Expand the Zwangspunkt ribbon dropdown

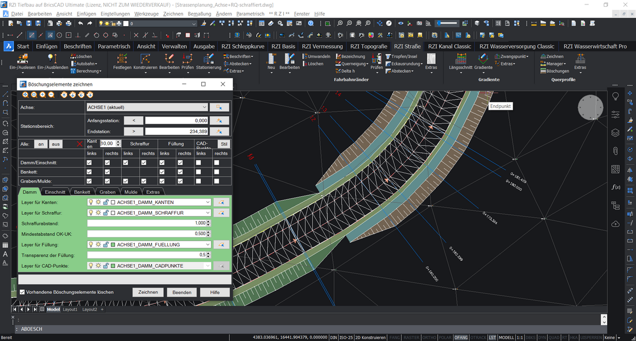[x=511, y=56]
